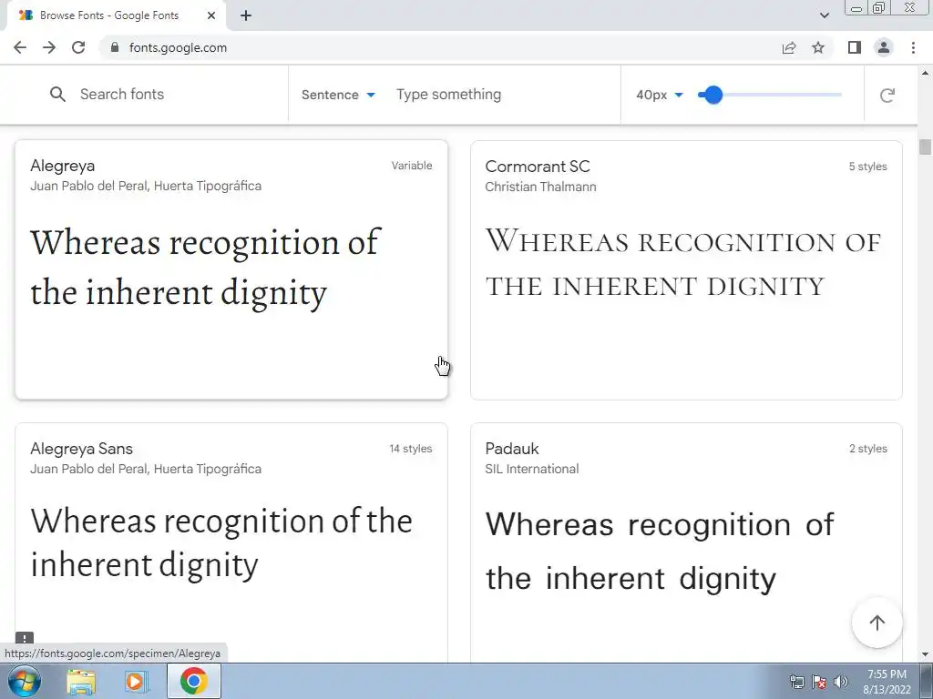
Task: Open the Chrome profile avatar
Action: (884, 47)
